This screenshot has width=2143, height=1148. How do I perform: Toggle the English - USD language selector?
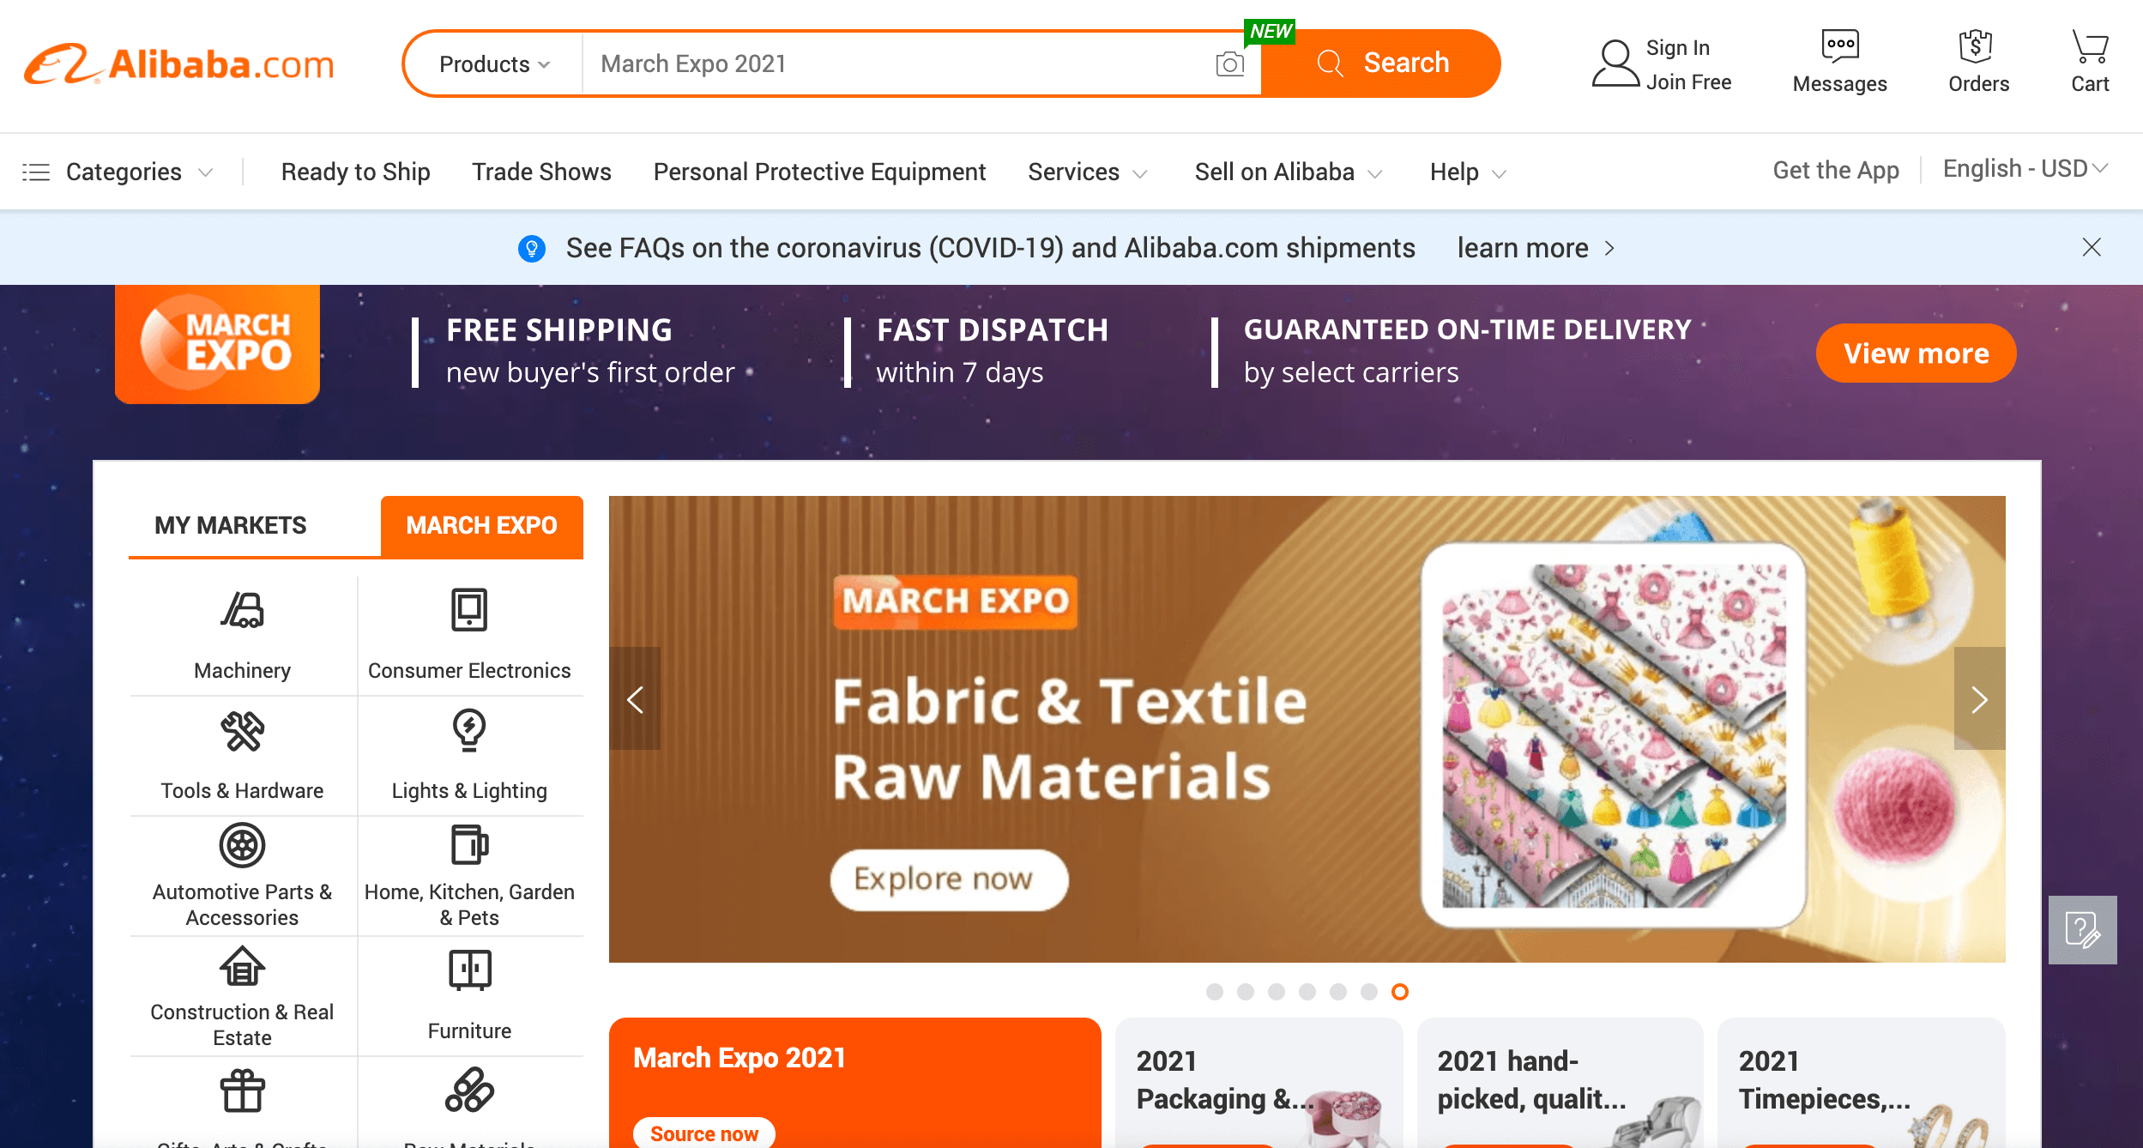[x=2027, y=172]
